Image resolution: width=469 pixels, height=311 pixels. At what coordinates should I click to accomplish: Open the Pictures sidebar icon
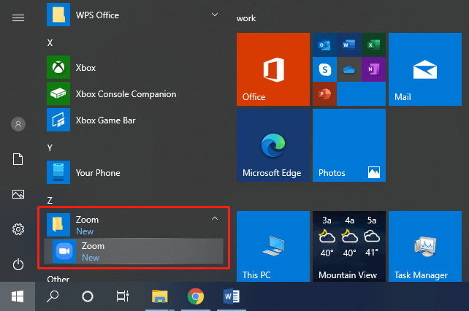[18, 194]
